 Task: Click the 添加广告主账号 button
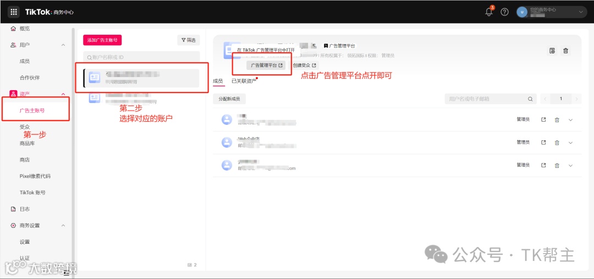coord(102,40)
